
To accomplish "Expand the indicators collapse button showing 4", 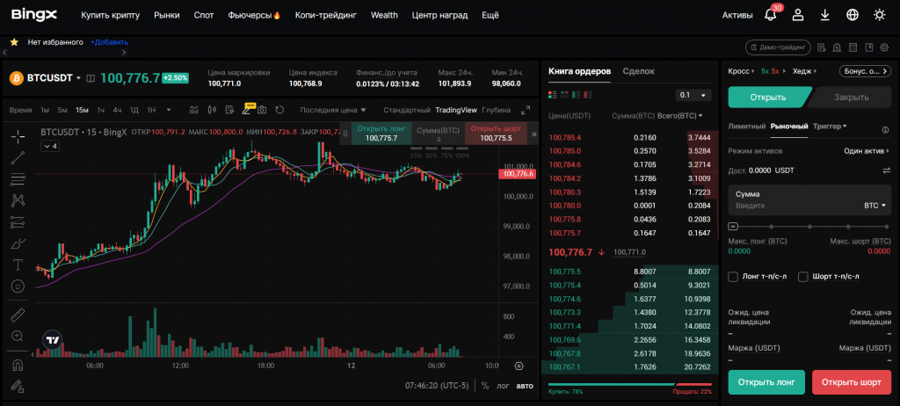I will point(50,147).
